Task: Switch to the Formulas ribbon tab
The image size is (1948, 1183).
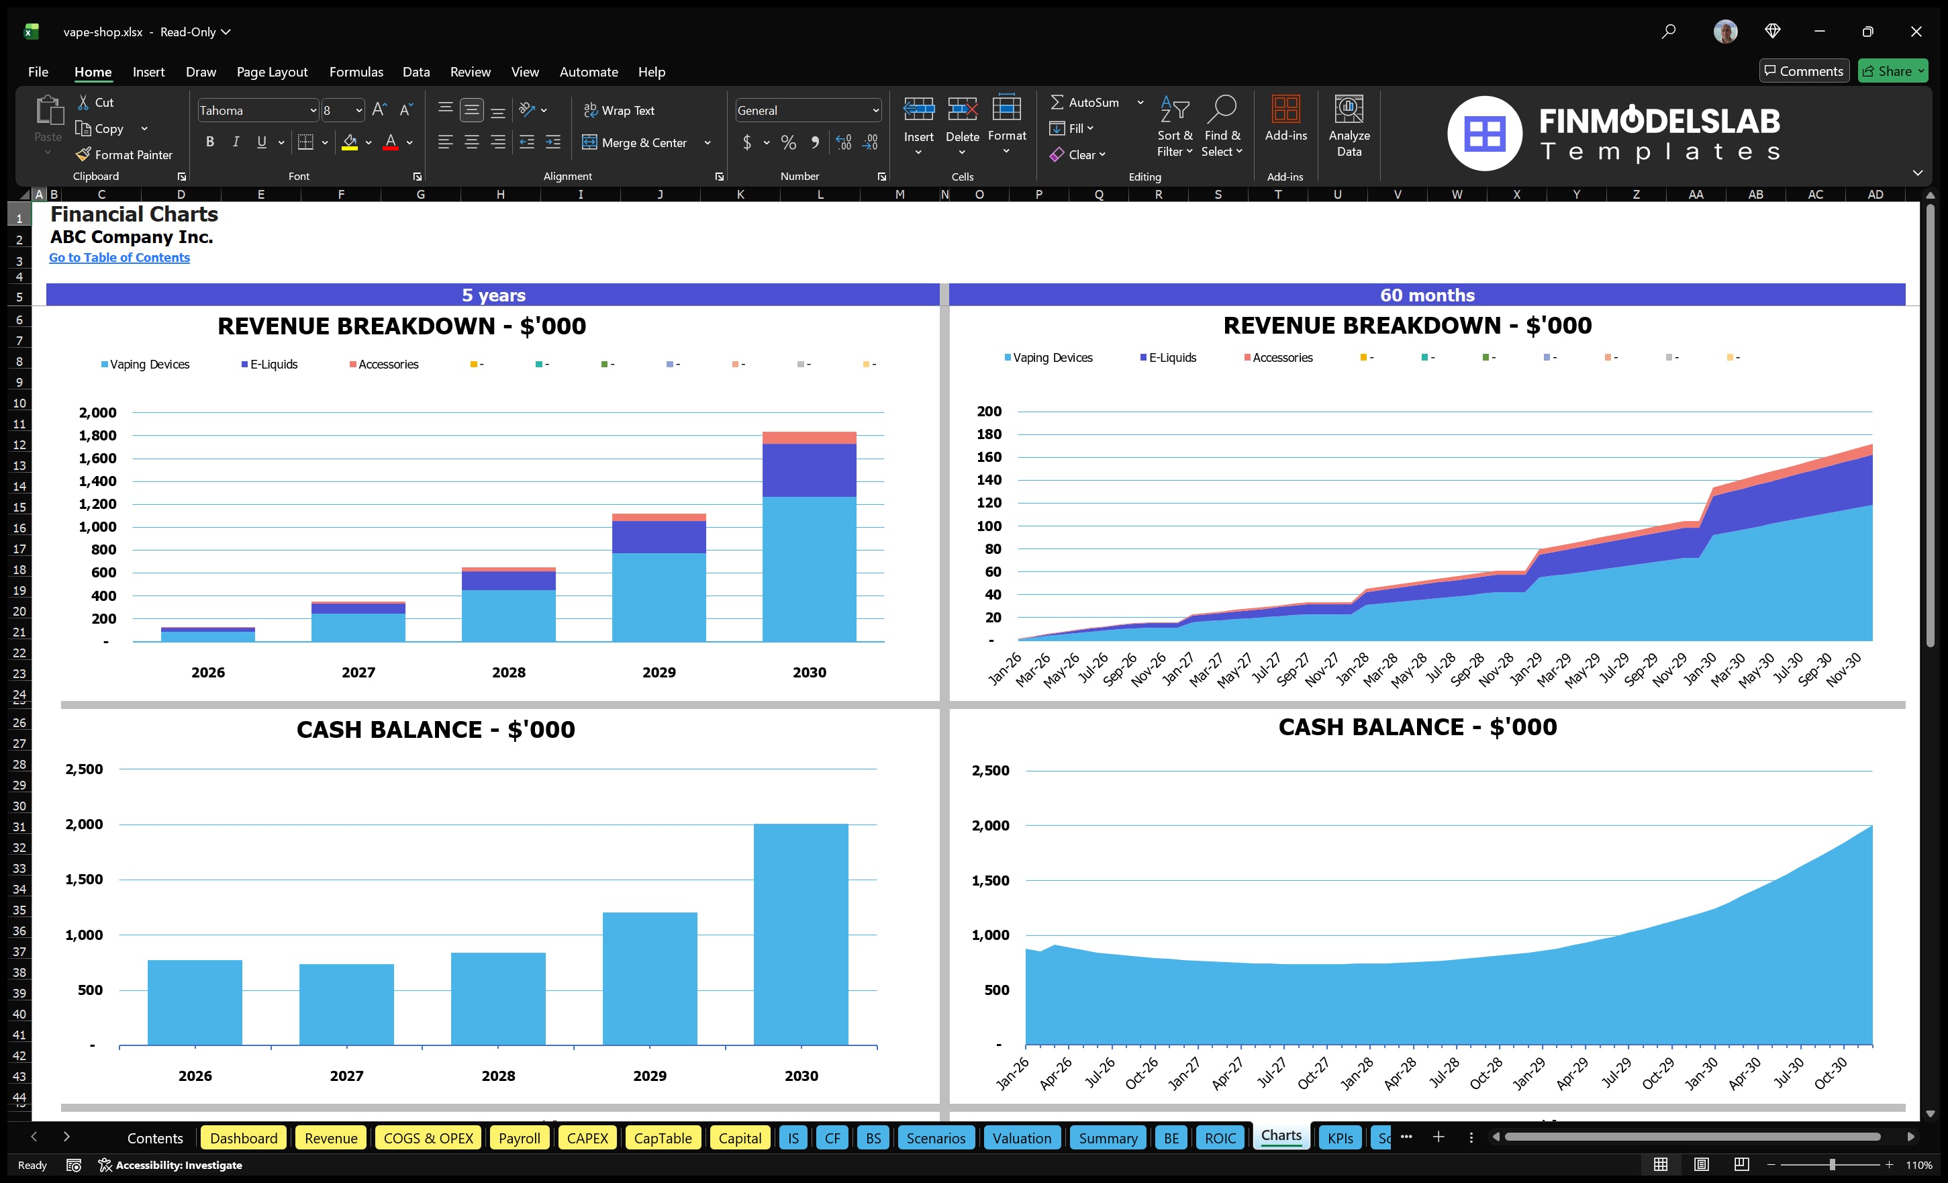Action: pyautogui.click(x=356, y=71)
